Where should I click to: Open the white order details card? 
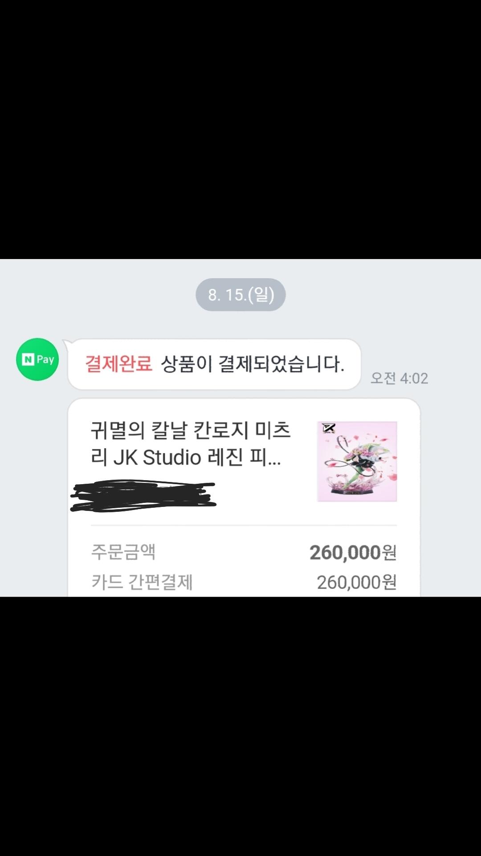(244, 497)
